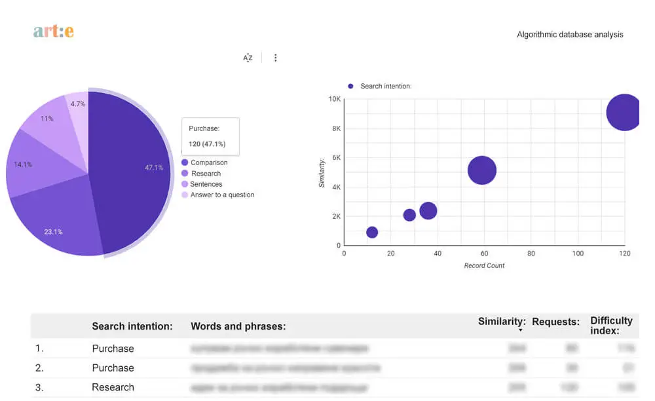This screenshot has height=401, width=655.
Task: Click the Comparison legend color dot
Action: (x=185, y=162)
